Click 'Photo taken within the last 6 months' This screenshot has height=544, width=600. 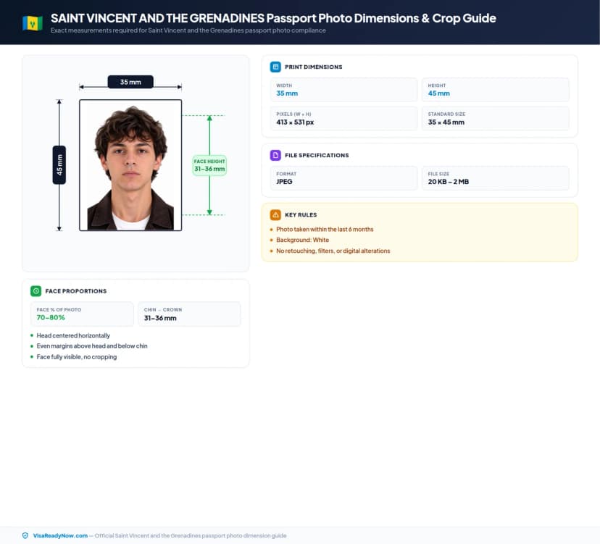pos(325,229)
